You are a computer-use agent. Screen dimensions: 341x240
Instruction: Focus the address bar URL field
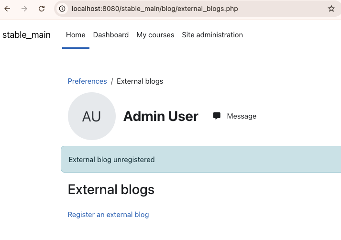coord(155,9)
